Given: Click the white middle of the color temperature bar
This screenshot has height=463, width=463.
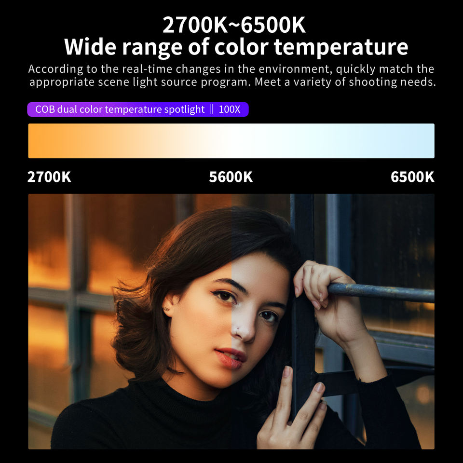Looking at the screenshot, I should [231, 141].
